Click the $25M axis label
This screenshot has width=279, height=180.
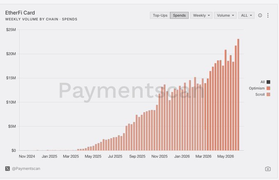click(x=11, y=30)
